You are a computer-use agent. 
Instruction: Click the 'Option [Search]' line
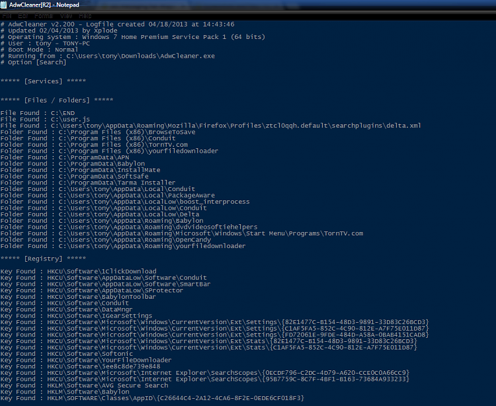point(33,62)
